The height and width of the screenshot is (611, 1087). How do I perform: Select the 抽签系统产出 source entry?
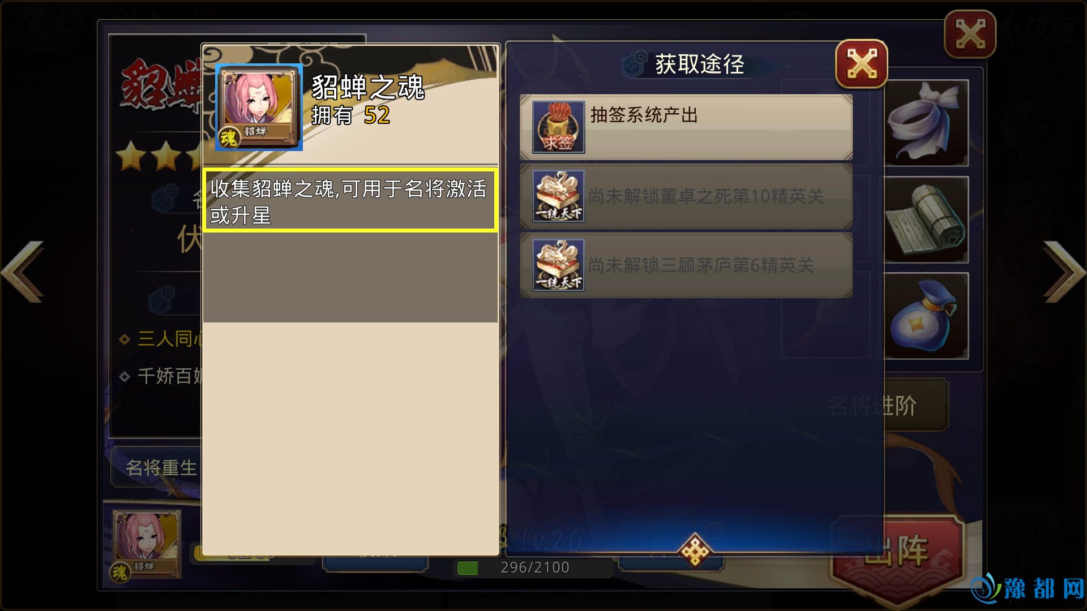pyautogui.click(x=686, y=127)
